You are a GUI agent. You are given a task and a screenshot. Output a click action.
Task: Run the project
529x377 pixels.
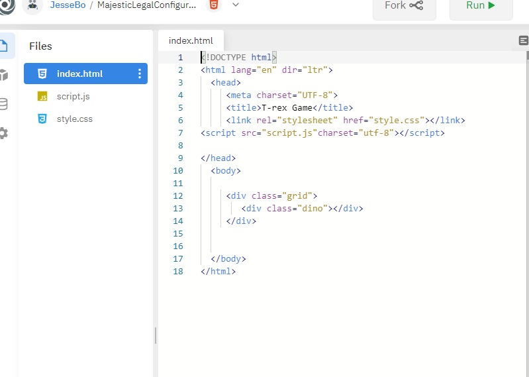point(481,7)
